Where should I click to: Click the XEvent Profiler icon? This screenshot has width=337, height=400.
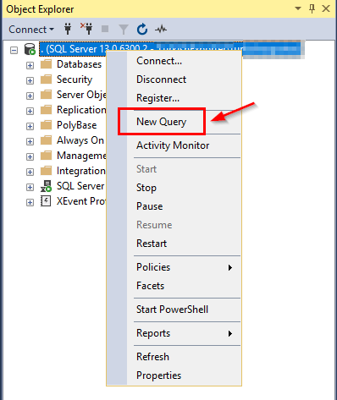click(46, 201)
